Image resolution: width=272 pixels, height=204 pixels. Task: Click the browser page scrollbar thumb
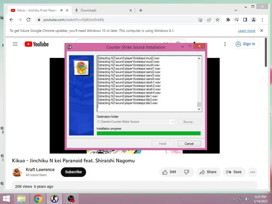pyautogui.click(x=266, y=52)
